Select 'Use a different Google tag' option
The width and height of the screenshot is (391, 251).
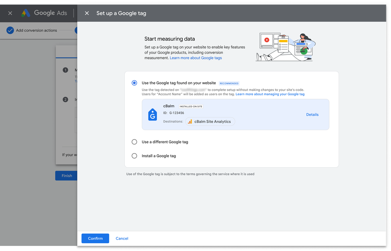pyautogui.click(x=135, y=142)
